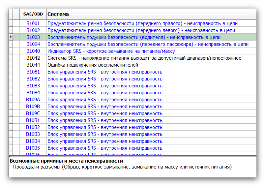The height and width of the screenshot is (186, 265).
Task: Select code B10B1 cell
Action: 33,120
